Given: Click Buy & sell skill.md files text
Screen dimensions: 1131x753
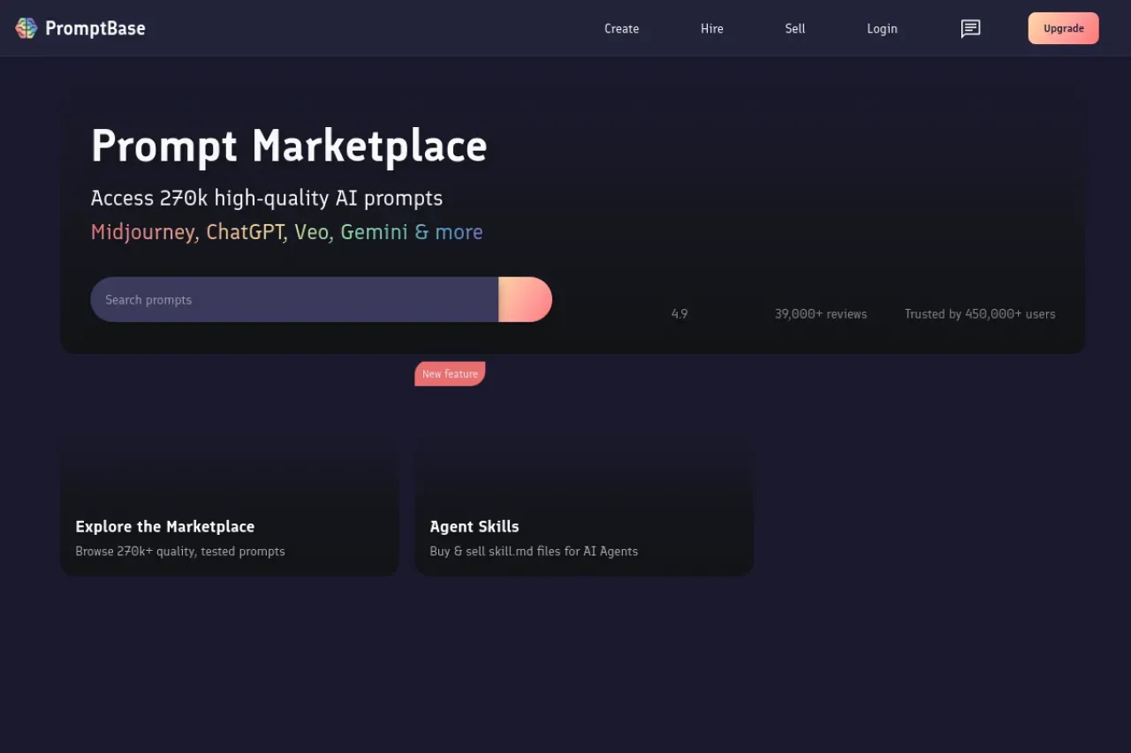Looking at the screenshot, I should pyautogui.click(x=534, y=552).
